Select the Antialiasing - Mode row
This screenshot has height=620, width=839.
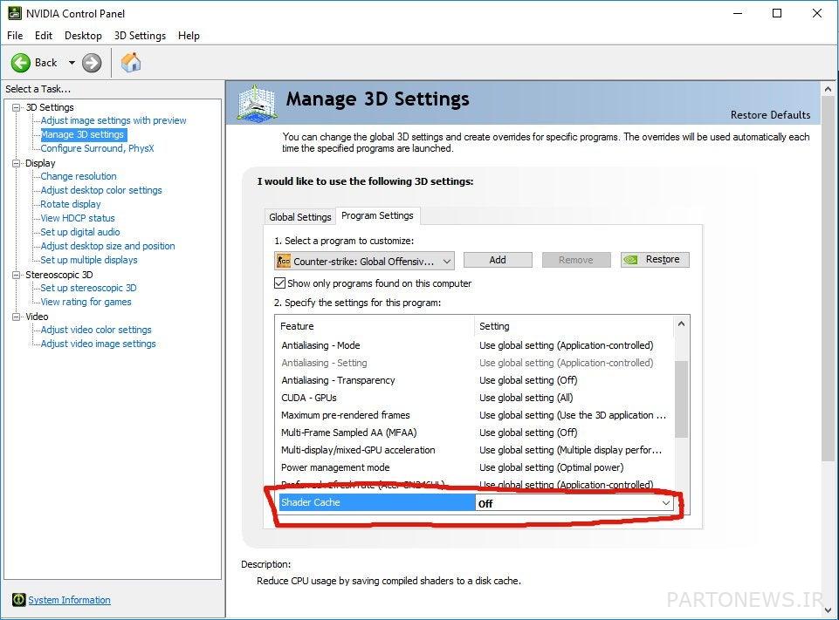(x=475, y=346)
